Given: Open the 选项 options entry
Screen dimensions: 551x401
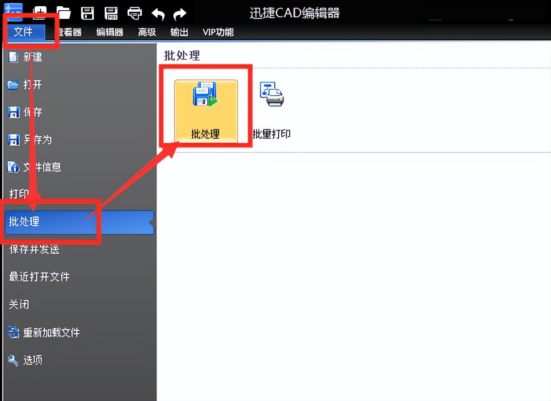Looking at the screenshot, I should (x=34, y=360).
